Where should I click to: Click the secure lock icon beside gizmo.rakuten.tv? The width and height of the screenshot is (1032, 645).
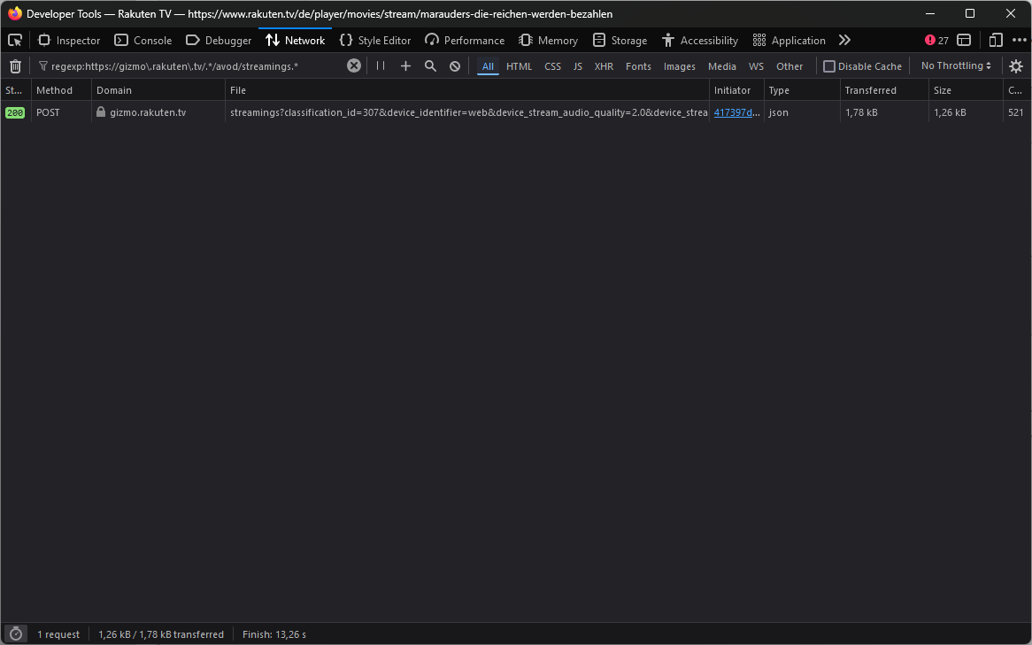[x=101, y=111]
